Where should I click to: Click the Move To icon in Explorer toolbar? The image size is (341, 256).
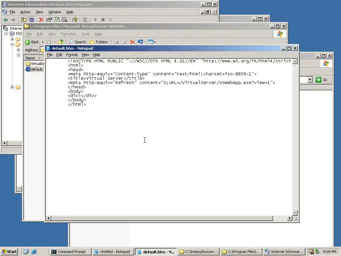[117, 42]
